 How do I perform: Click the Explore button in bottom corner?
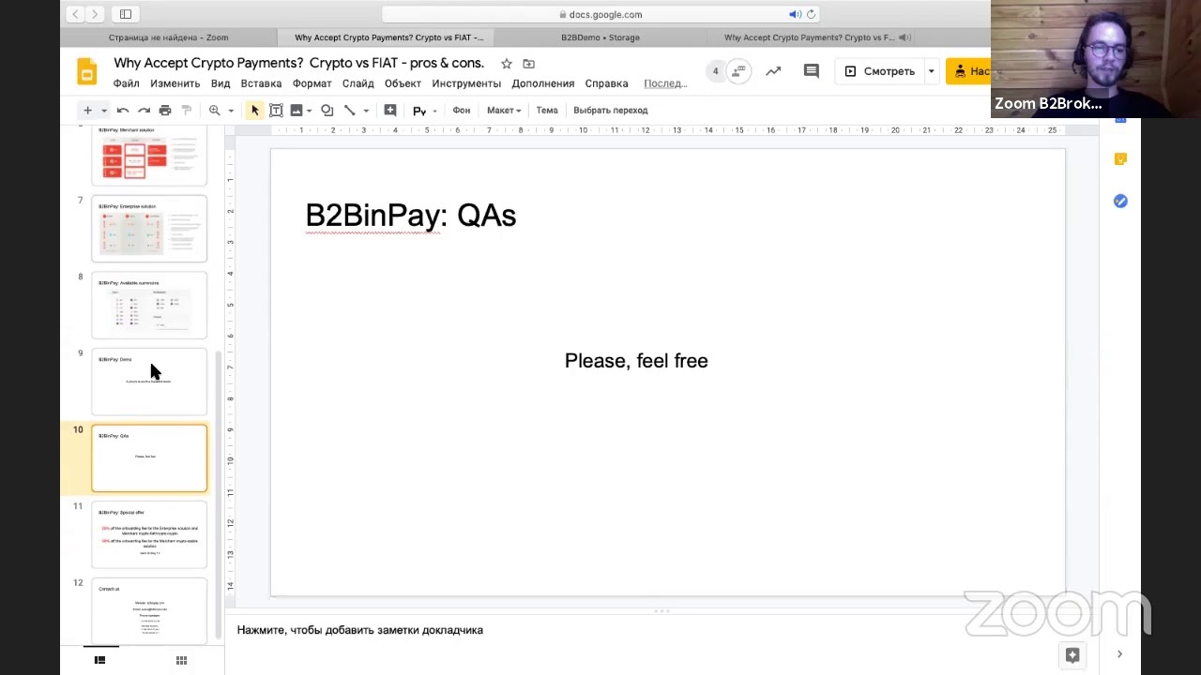tap(1072, 654)
